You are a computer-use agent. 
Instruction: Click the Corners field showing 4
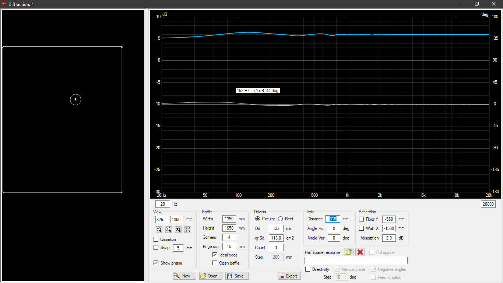[x=229, y=237]
